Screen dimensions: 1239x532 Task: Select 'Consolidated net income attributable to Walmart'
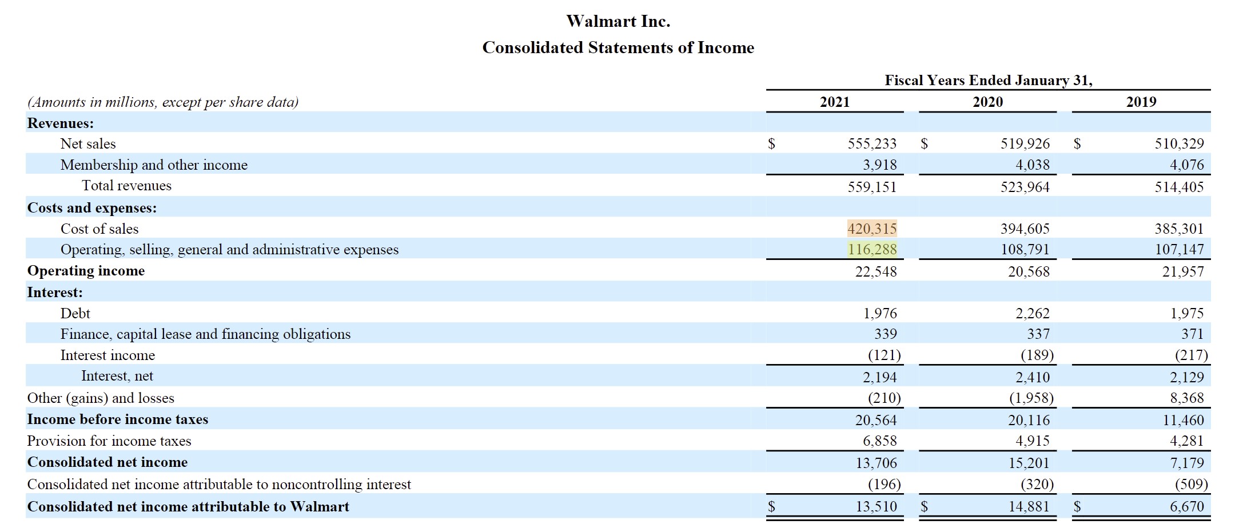pyautogui.click(x=188, y=506)
